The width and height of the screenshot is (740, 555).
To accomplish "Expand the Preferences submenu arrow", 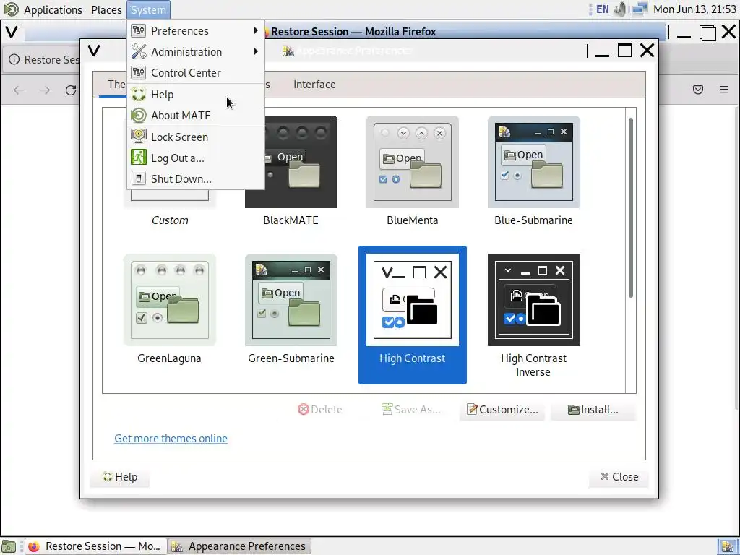I will point(256,30).
